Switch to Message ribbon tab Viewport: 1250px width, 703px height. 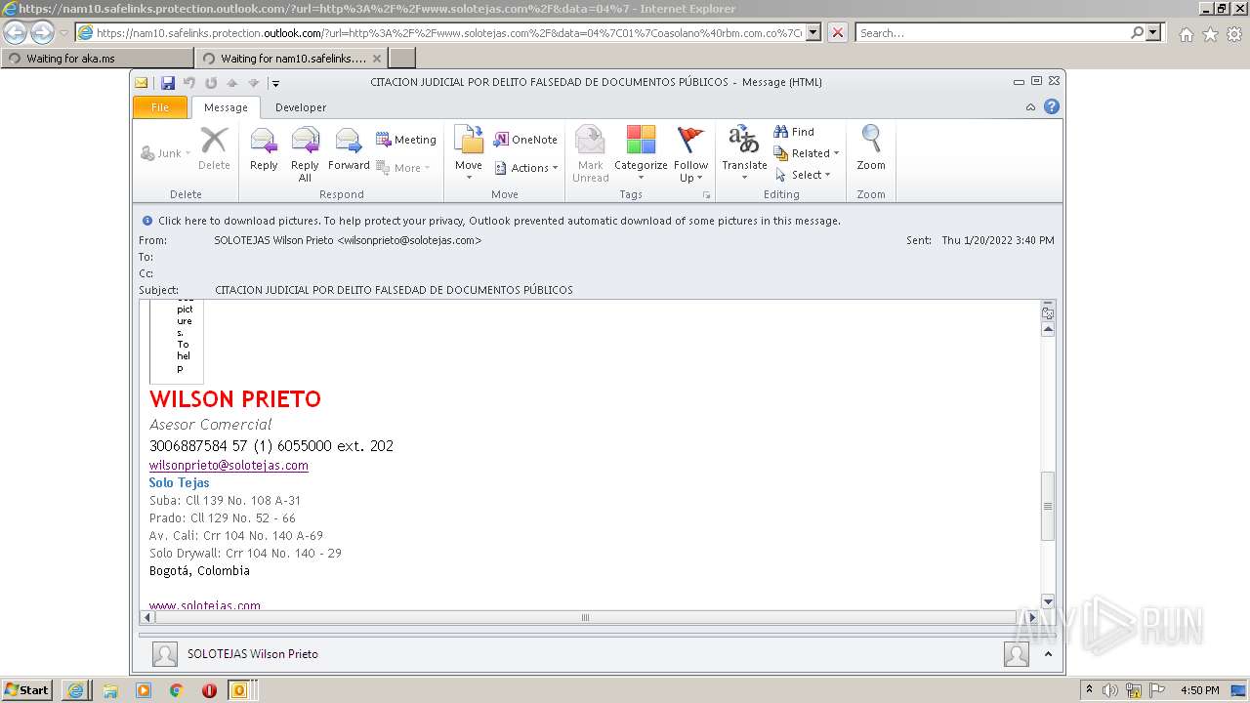tap(226, 107)
